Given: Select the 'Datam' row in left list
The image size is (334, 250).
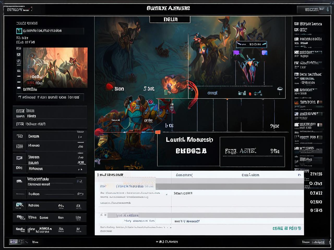Looking at the screenshot, I should click(50, 136).
